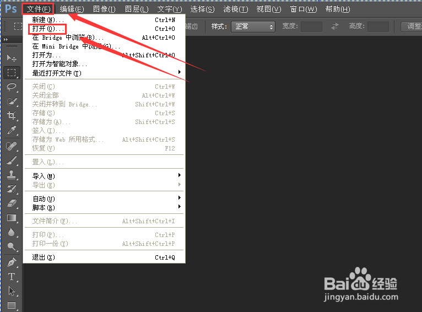Choose 打开为... menu item
Screen dimensions: 422x312
pos(104,55)
